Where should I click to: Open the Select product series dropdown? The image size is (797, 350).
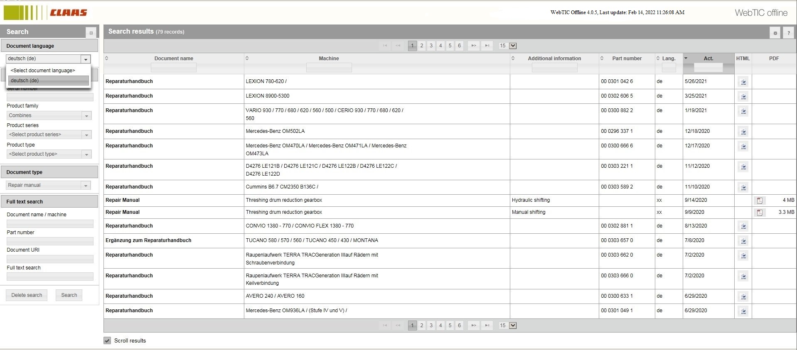49,135
